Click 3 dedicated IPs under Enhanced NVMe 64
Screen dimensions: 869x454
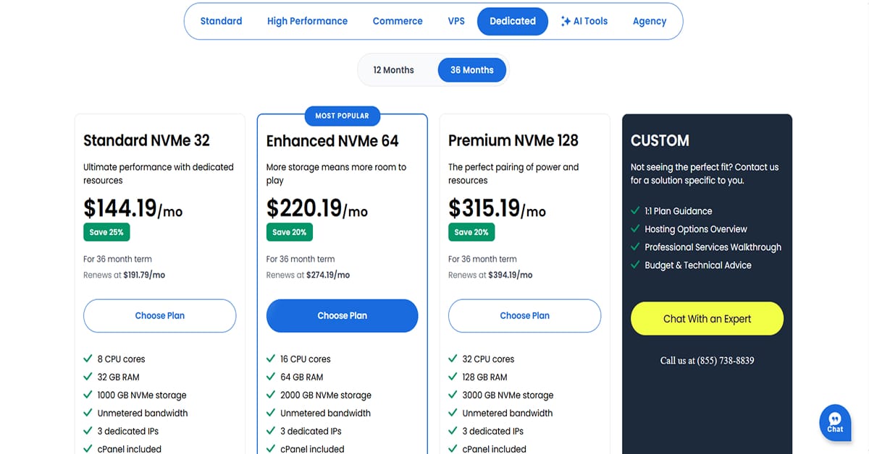pyautogui.click(x=311, y=432)
